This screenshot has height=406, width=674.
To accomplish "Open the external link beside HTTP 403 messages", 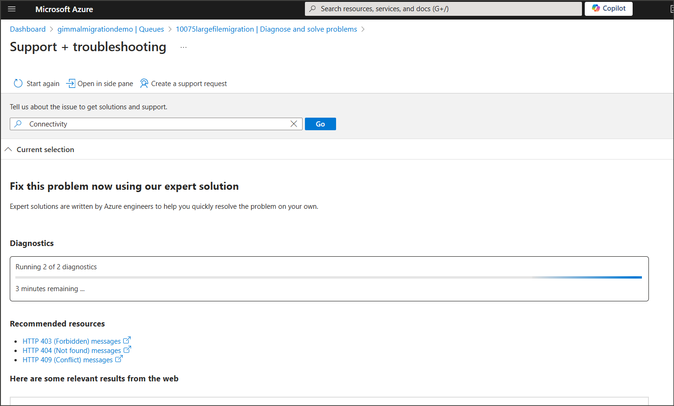I will point(127,340).
